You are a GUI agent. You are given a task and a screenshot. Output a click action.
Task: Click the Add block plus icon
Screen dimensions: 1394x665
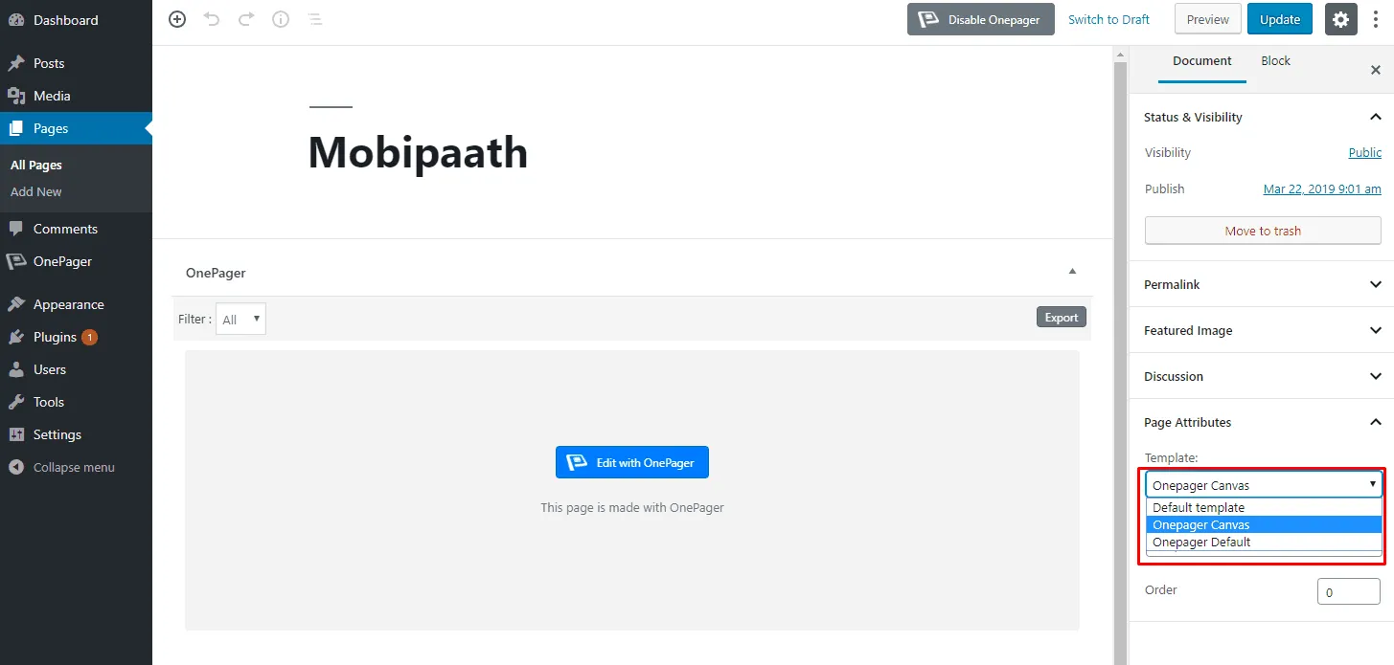point(177,19)
